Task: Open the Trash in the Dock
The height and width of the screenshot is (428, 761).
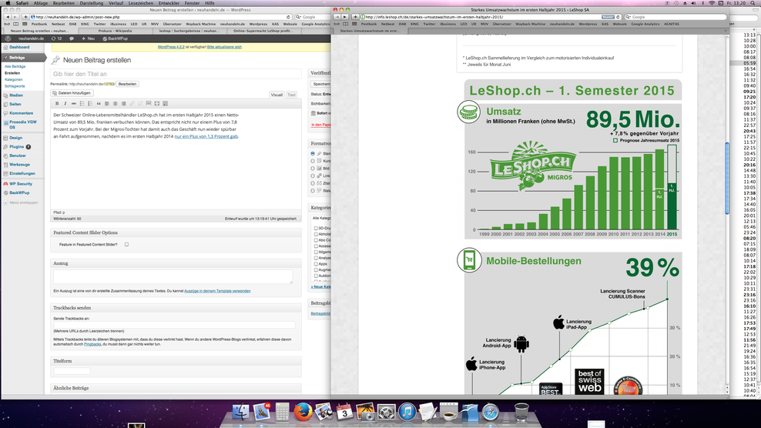Action: click(x=521, y=412)
